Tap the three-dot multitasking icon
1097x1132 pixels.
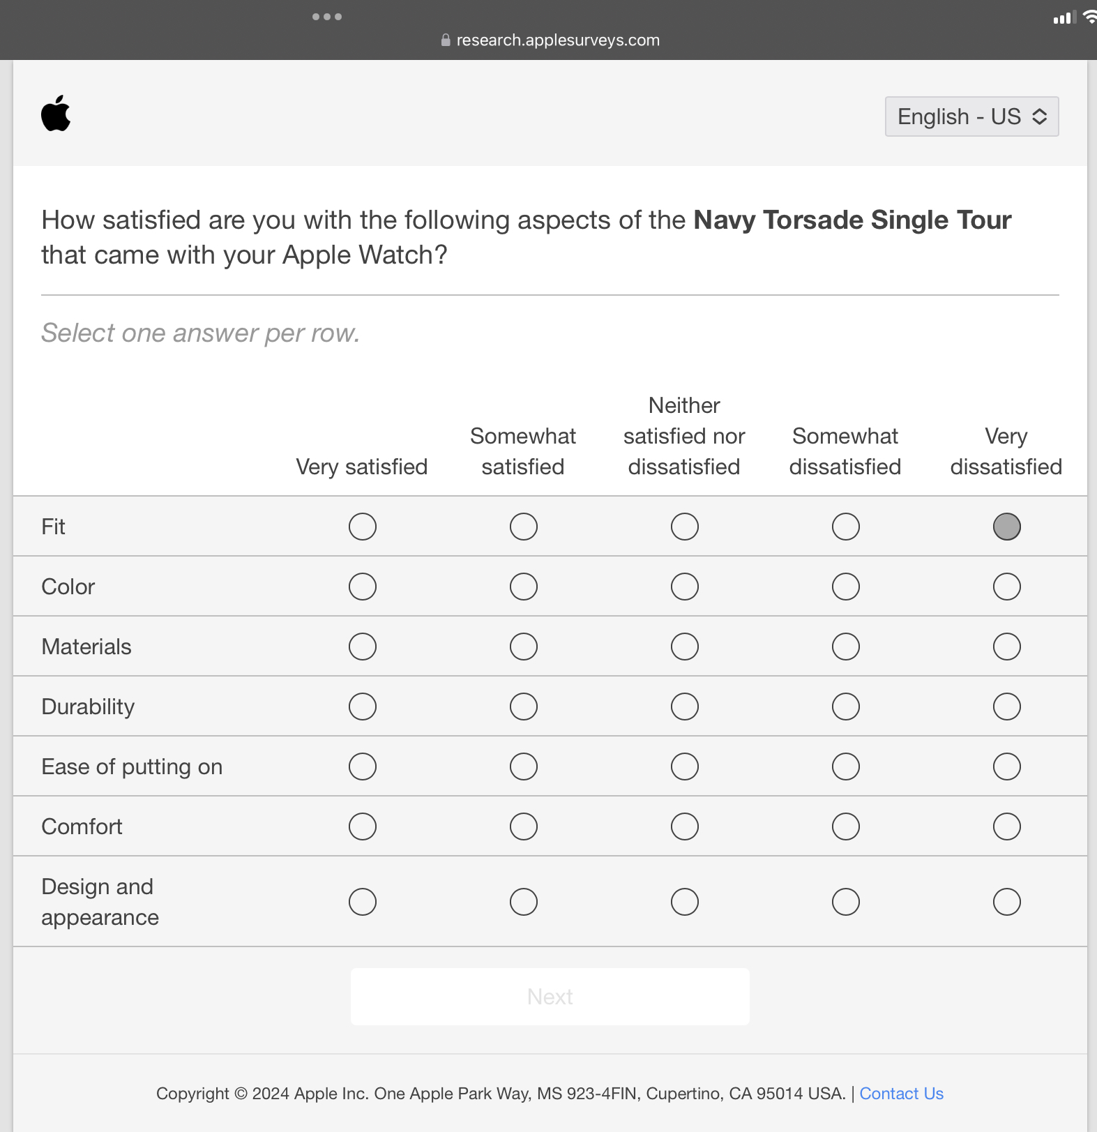327,17
